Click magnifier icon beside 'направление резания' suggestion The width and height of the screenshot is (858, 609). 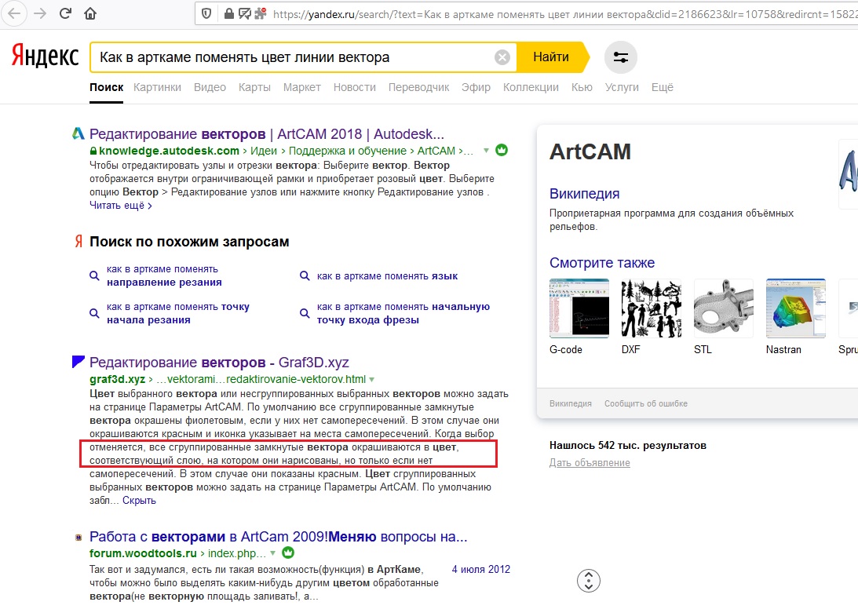click(x=95, y=275)
